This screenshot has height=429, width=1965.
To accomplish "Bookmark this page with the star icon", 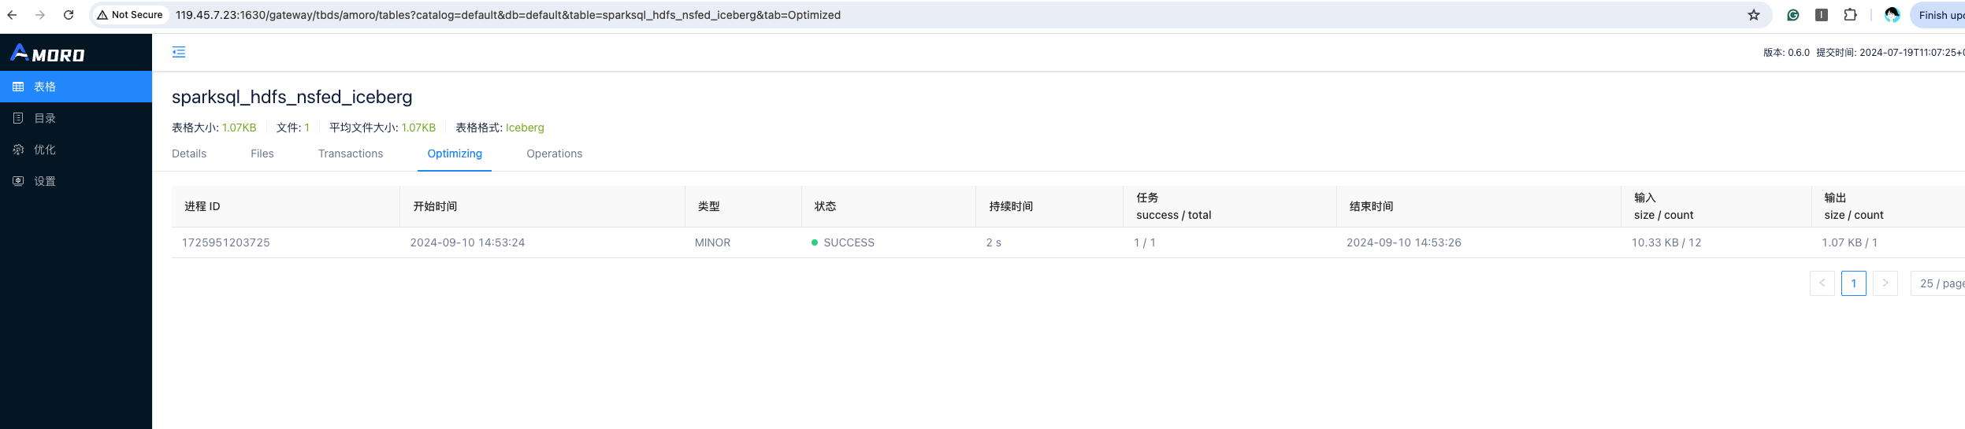I will coord(1753,15).
